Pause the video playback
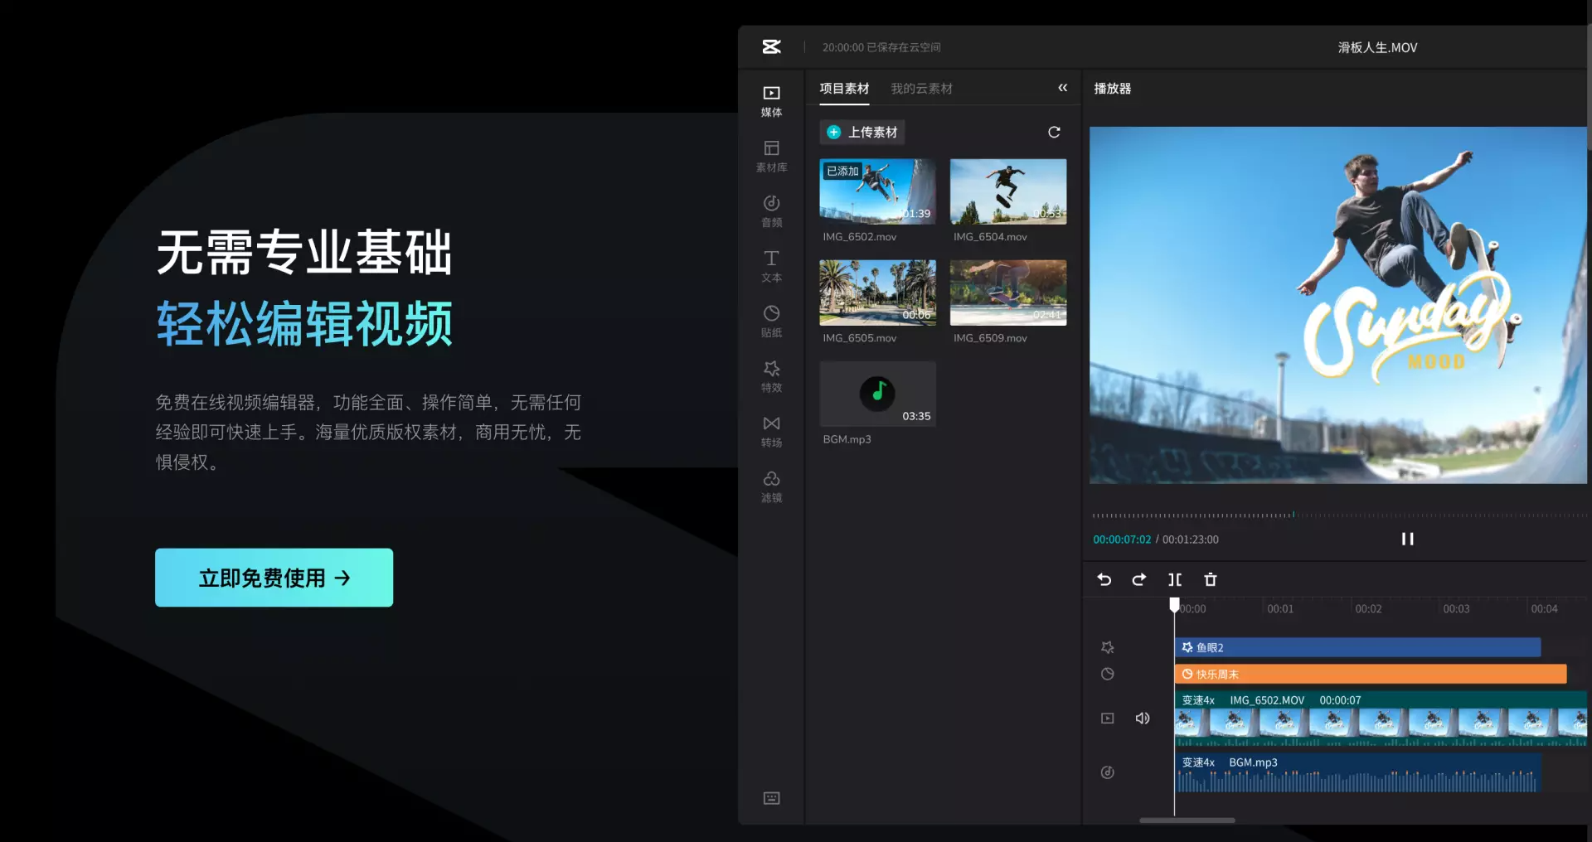The width and height of the screenshot is (1592, 842). (x=1407, y=540)
